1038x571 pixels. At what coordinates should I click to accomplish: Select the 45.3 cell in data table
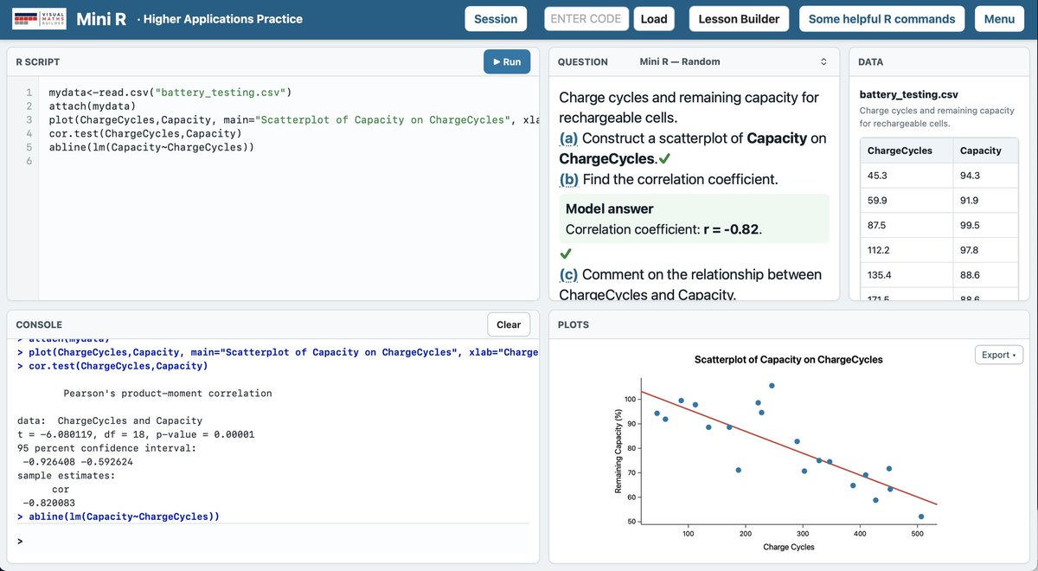[x=907, y=176]
